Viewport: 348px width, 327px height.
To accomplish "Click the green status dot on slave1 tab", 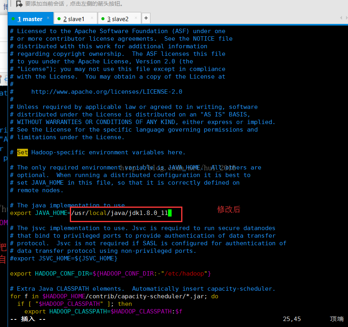I will click(59, 19).
